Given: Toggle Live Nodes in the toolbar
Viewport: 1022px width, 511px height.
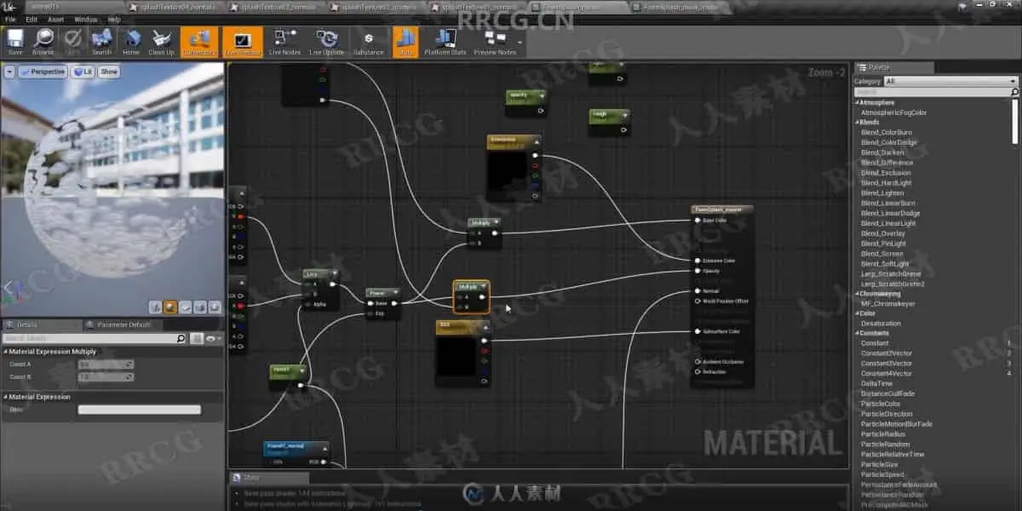Looking at the screenshot, I should [284, 42].
